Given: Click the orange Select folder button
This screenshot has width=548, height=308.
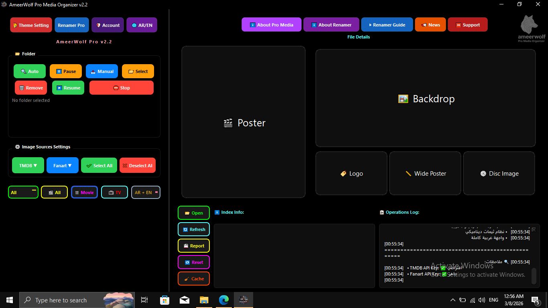Looking at the screenshot, I should (x=138, y=71).
